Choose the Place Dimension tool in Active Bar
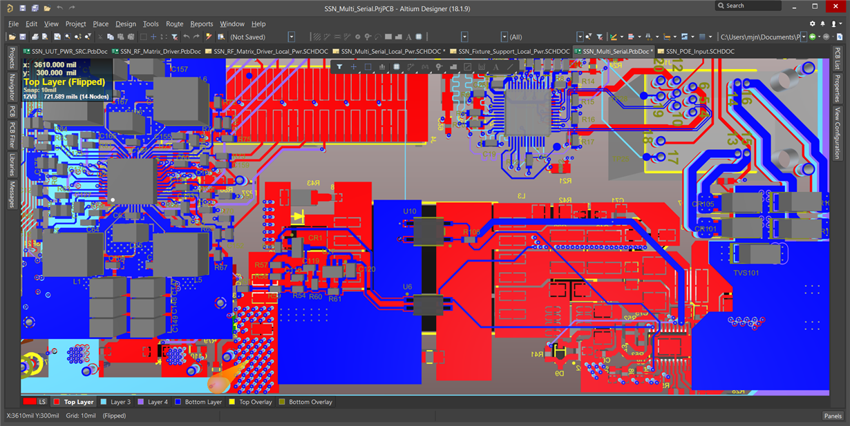Image resolution: width=850 pixels, height=426 pixels. 481,67
